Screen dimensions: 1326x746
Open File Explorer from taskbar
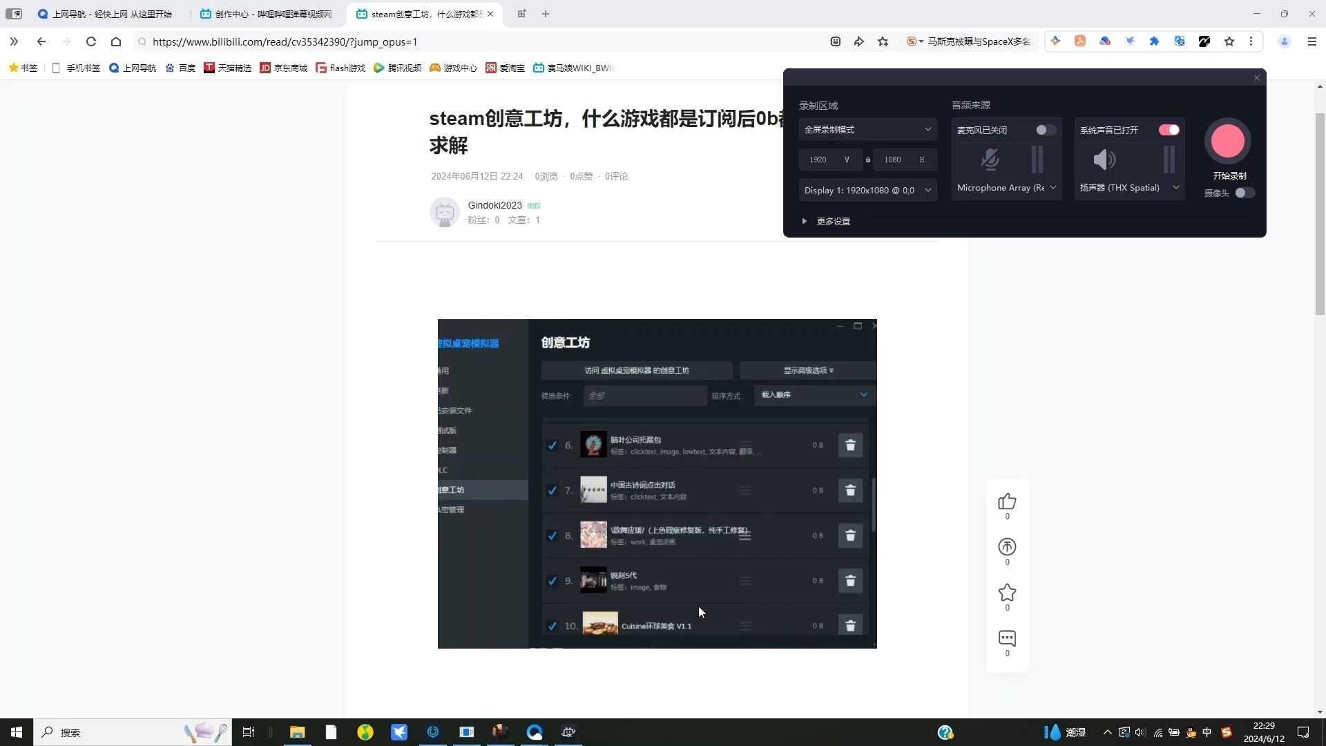click(297, 732)
